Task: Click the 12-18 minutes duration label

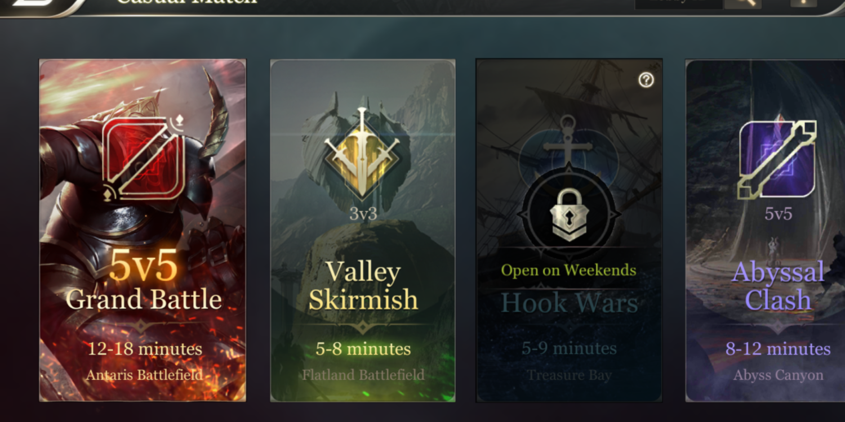Action: pos(145,349)
